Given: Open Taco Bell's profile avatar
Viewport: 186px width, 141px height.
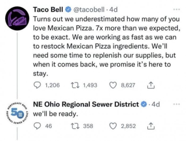Looking at the screenshot, I should pyautogui.click(x=17, y=18).
